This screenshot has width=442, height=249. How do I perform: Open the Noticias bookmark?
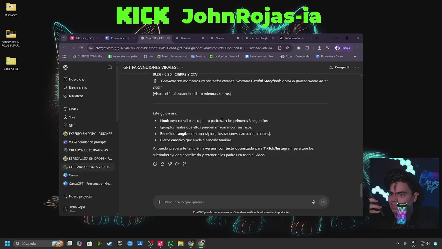pos(199,56)
